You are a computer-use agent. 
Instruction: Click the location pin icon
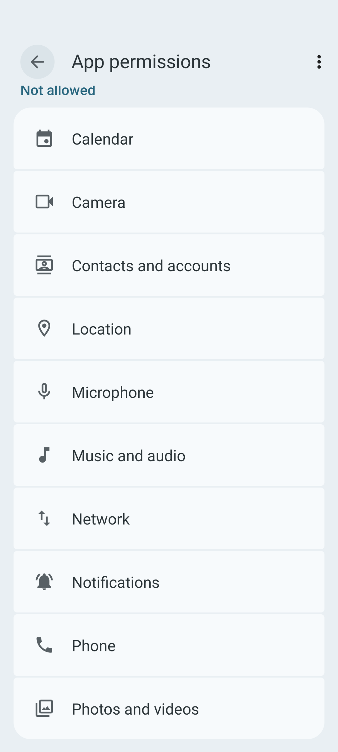click(x=44, y=328)
